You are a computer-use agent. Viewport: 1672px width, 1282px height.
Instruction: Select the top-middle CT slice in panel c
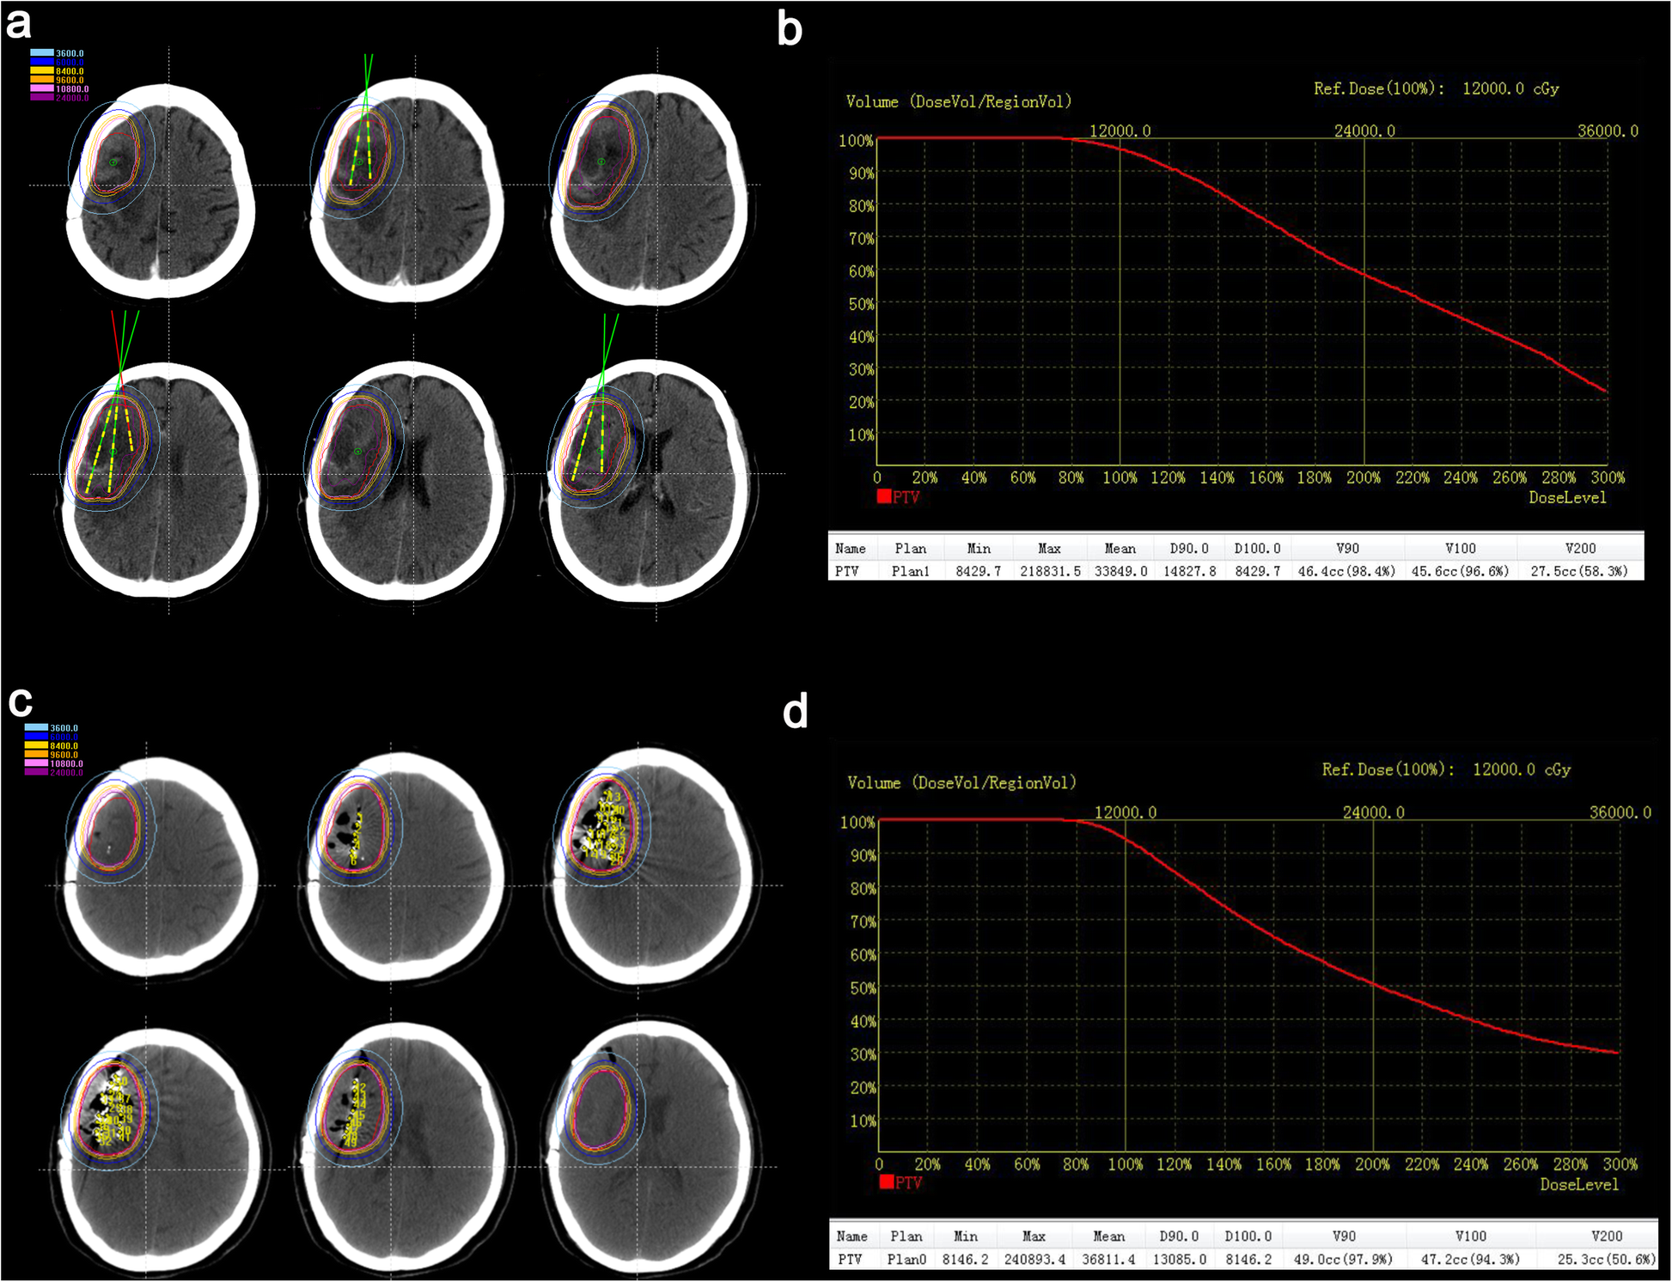point(406,867)
